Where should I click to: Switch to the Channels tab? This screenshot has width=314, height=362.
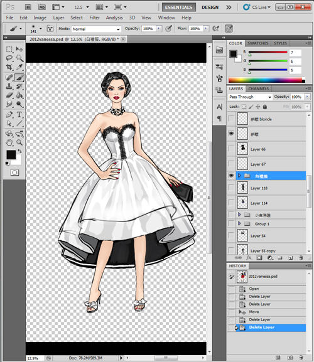[258, 88]
